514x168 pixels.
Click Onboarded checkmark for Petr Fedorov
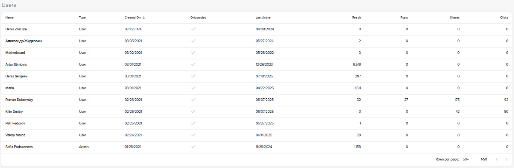[193, 123]
